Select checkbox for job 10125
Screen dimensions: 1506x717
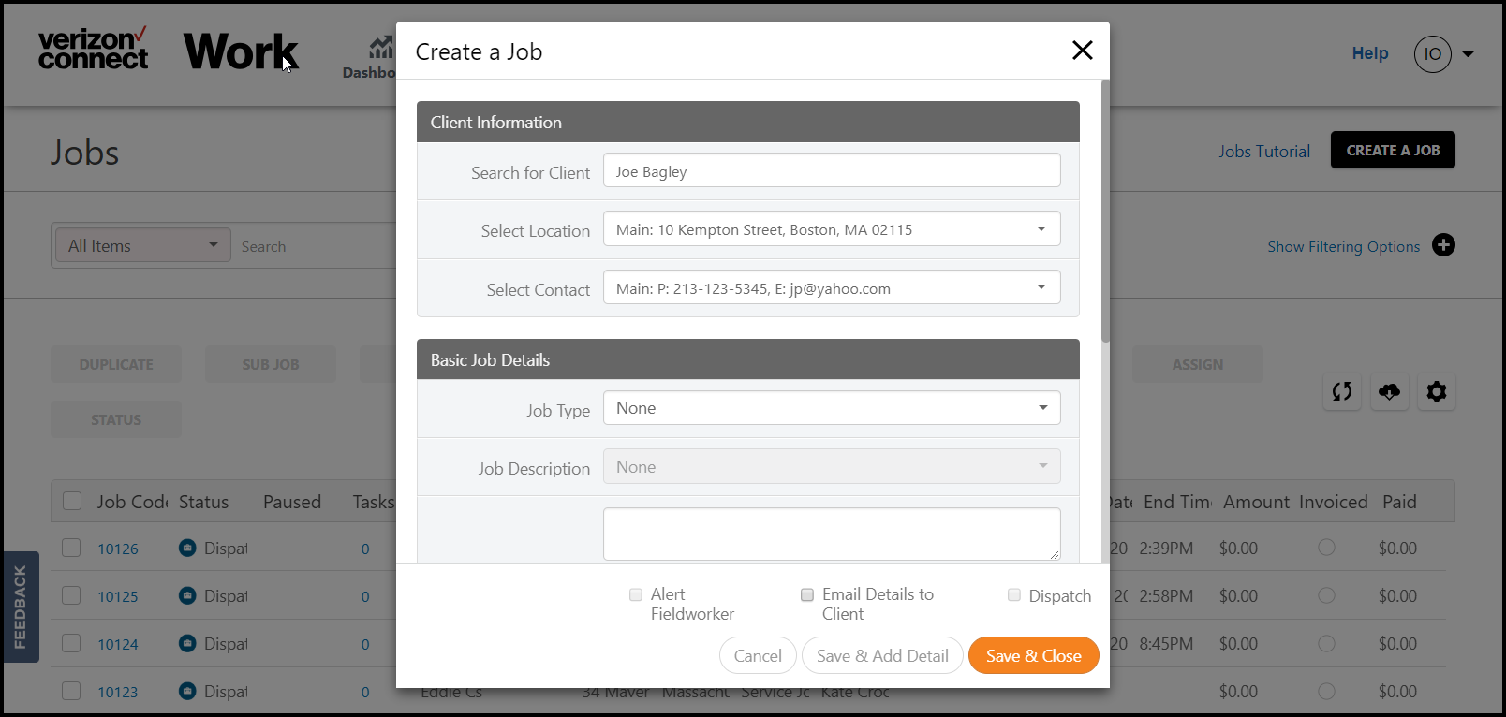coord(71,595)
